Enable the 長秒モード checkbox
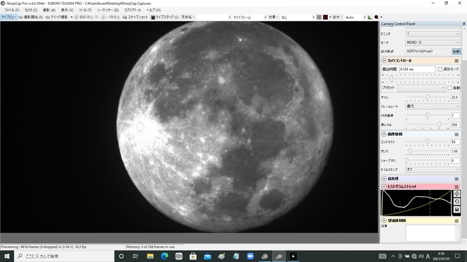 (x=441, y=69)
